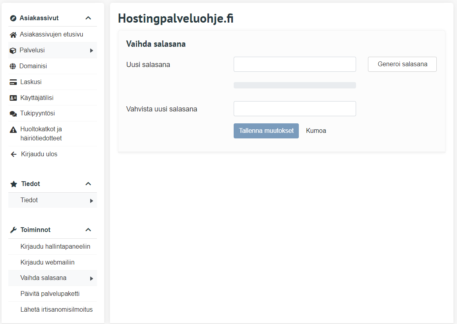Image resolution: width=457 pixels, height=324 pixels.
Task: Click the password strength bar
Action: [294, 85]
